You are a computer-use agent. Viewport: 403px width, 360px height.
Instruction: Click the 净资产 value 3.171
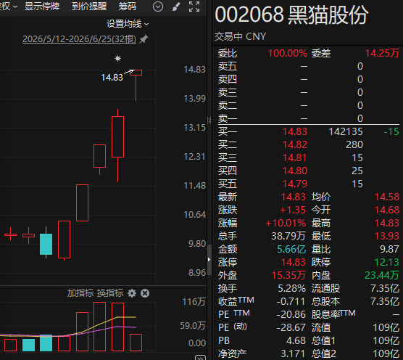point(294,353)
